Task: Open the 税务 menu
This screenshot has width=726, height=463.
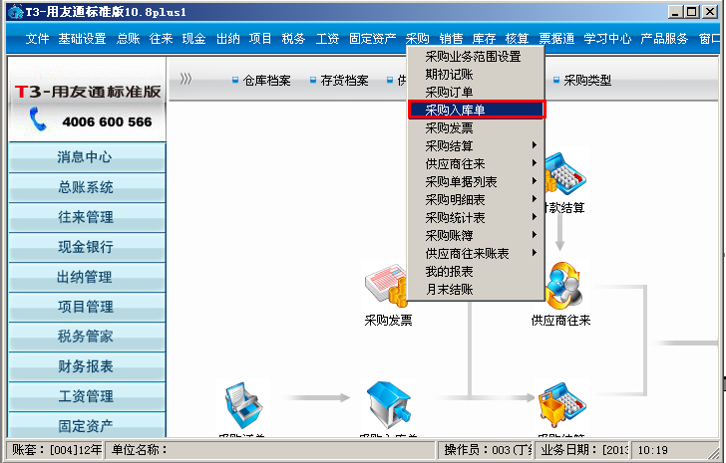Action: point(293,39)
